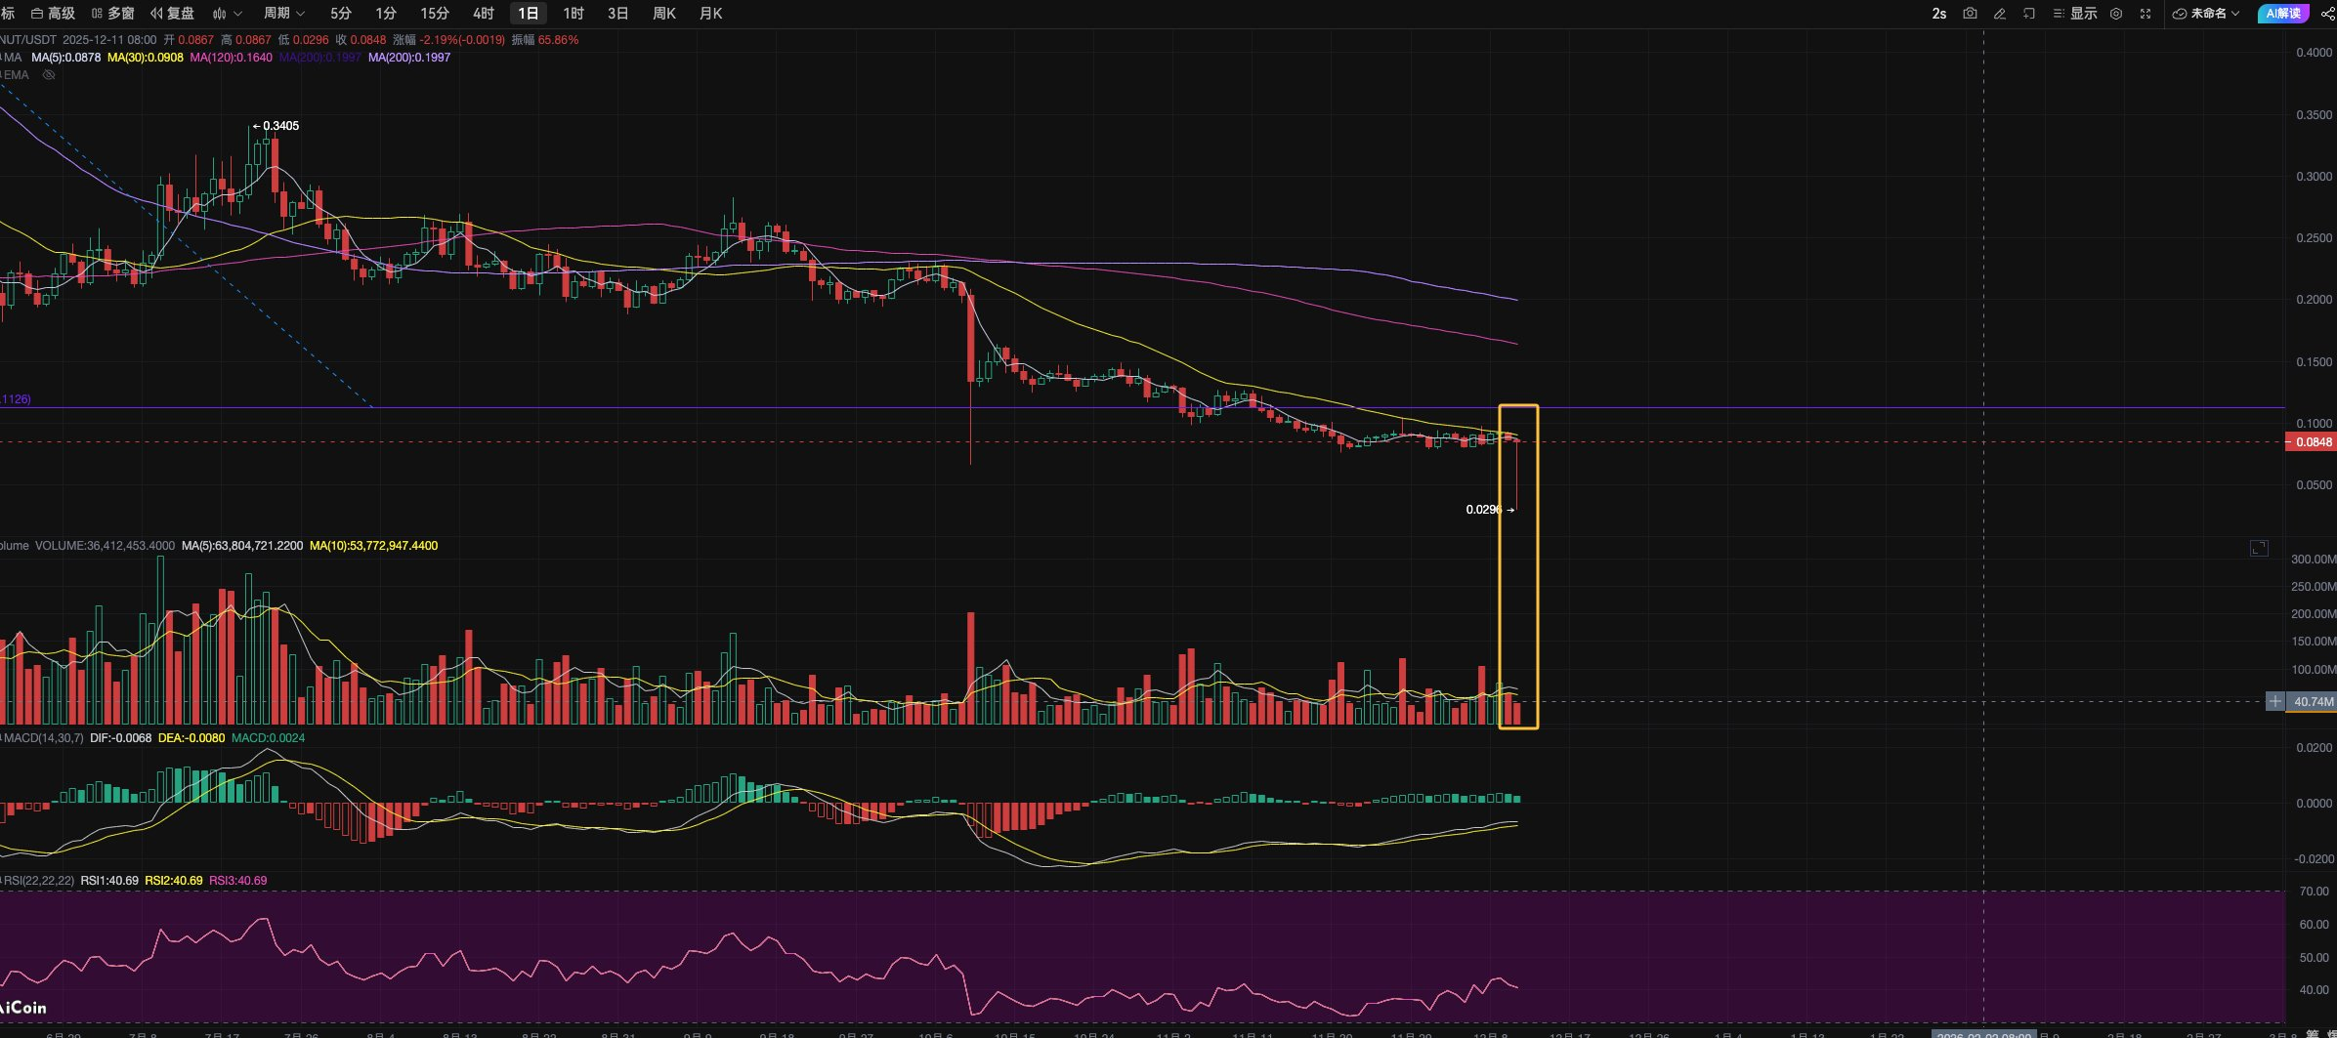Switch to the 4时 timeframe
Viewport: 2337px width, 1038px height.
(x=483, y=14)
